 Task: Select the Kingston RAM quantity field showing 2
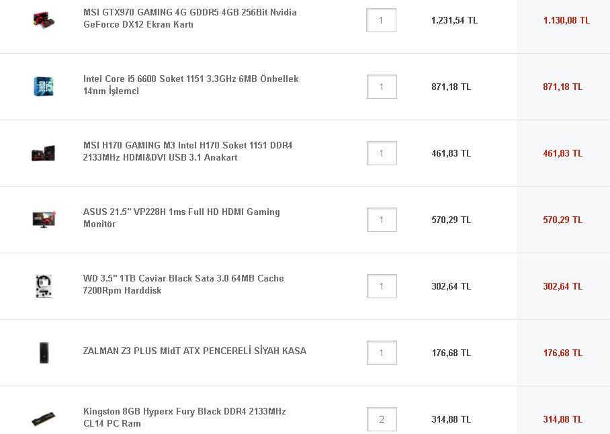382,419
